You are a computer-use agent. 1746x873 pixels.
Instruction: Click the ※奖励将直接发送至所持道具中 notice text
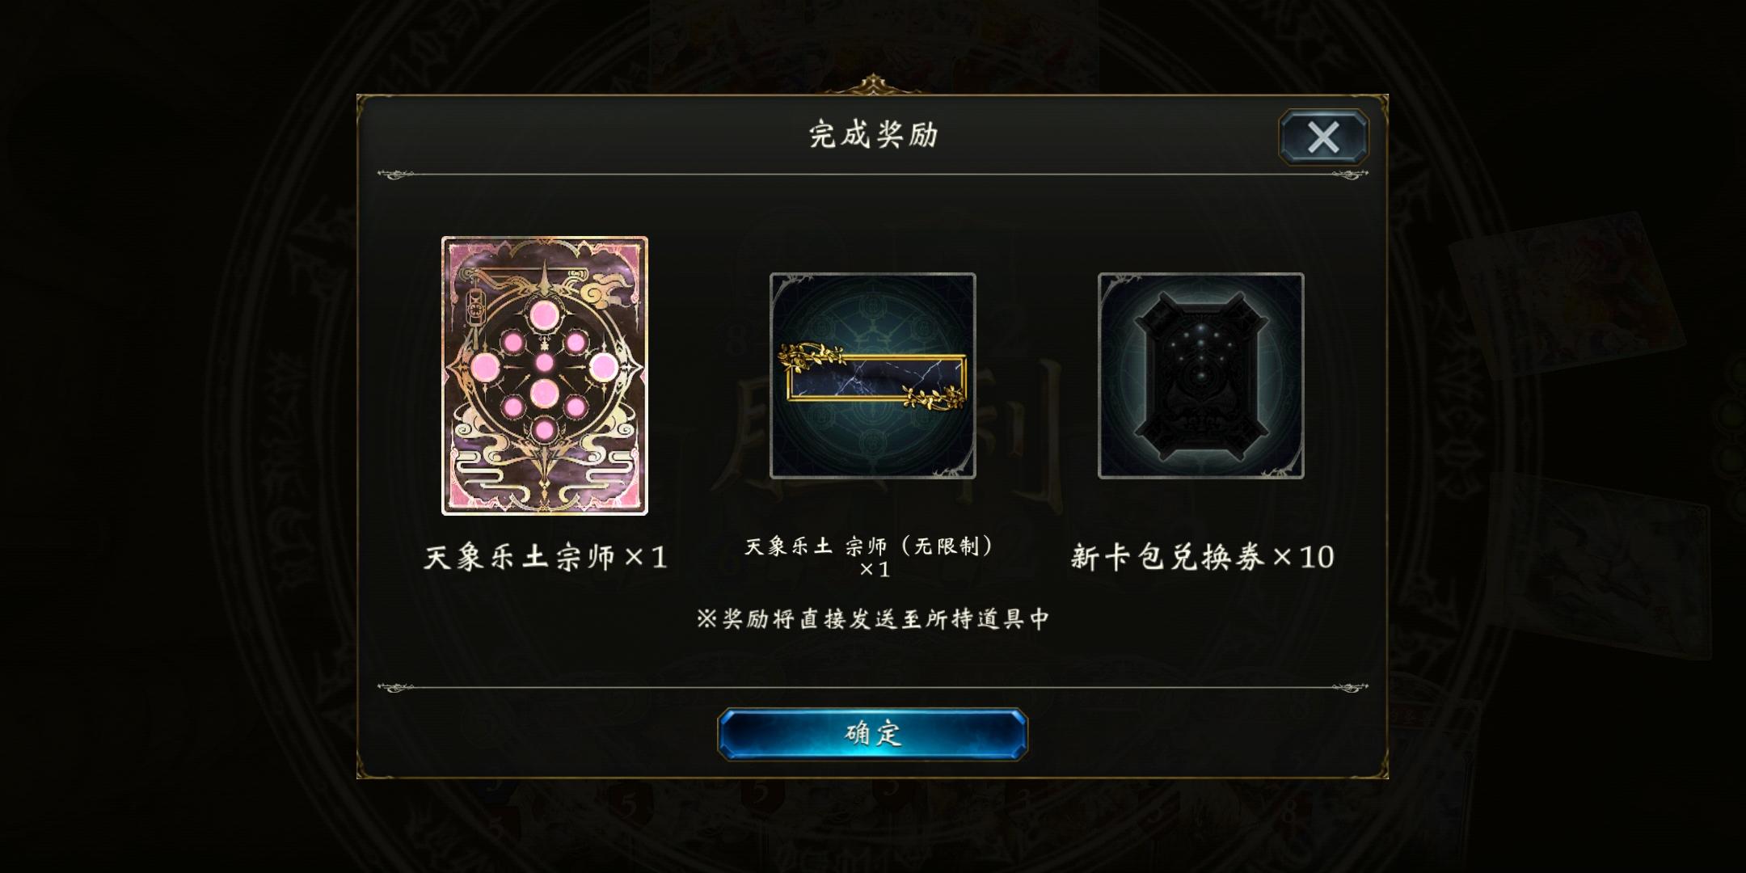tap(873, 619)
